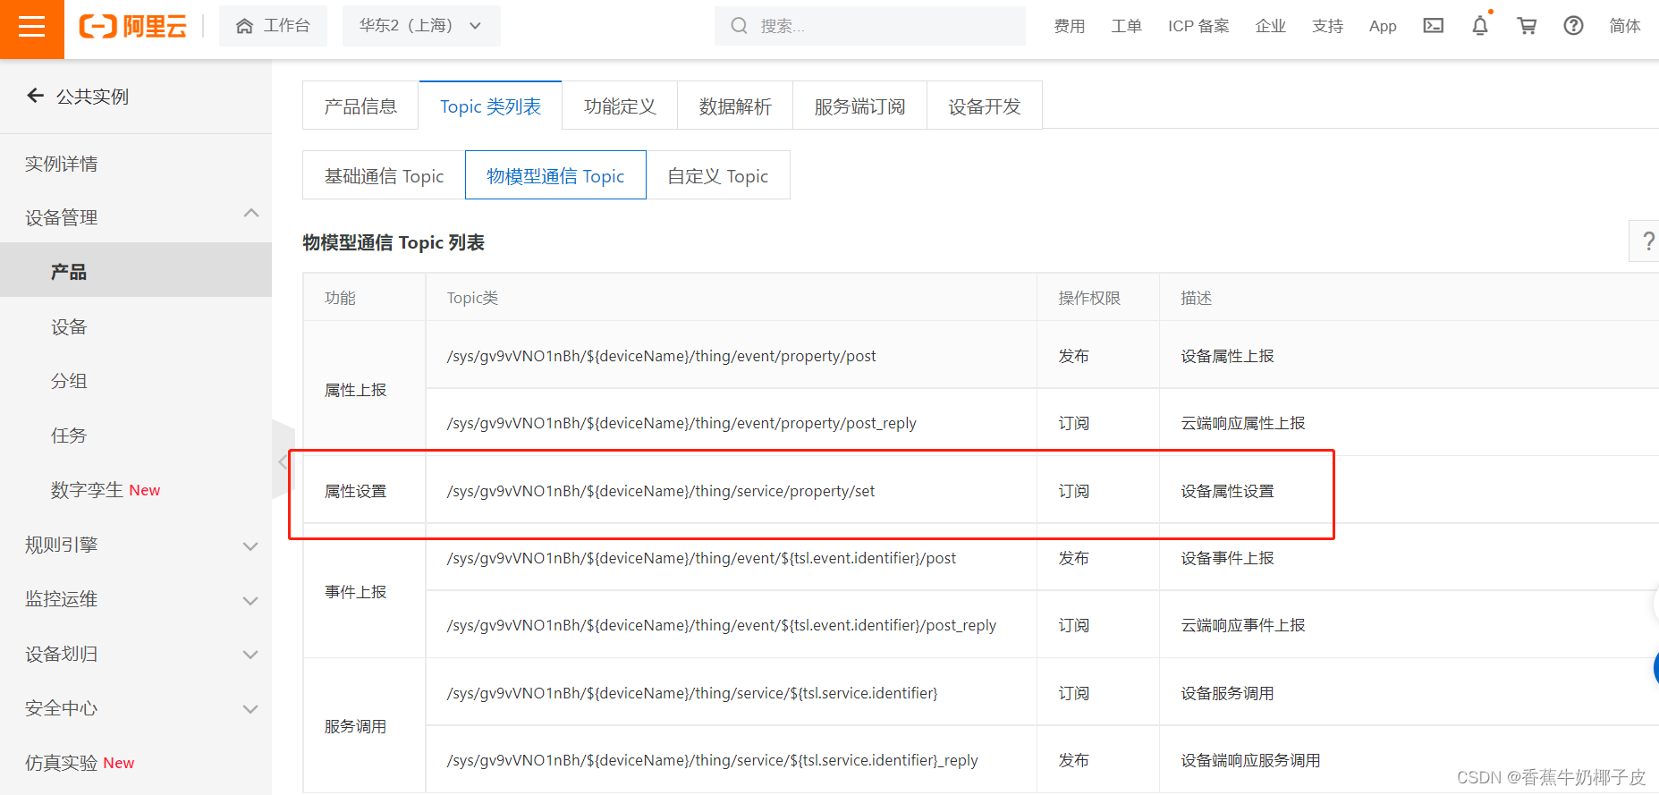The image size is (1659, 795).
Task: Click the 设备服务调用 description
Action: tap(1227, 693)
